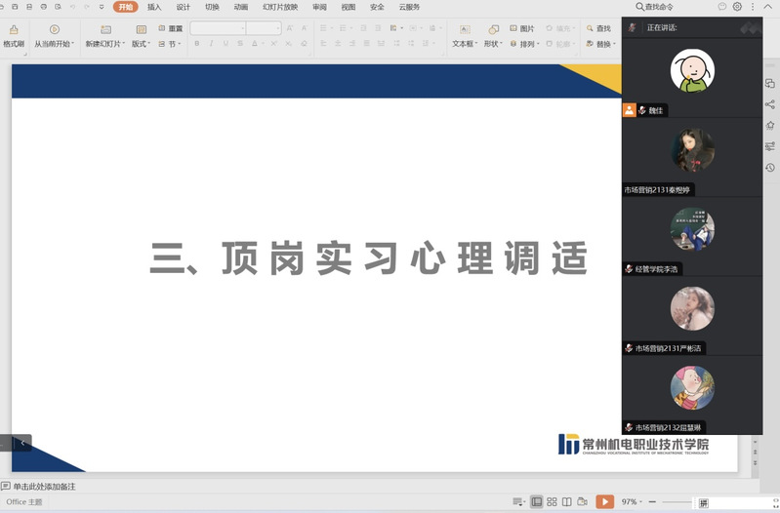Switch to the 幻灯片放映 tab
Image resolution: width=780 pixels, height=513 pixels.
[x=280, y=7]
